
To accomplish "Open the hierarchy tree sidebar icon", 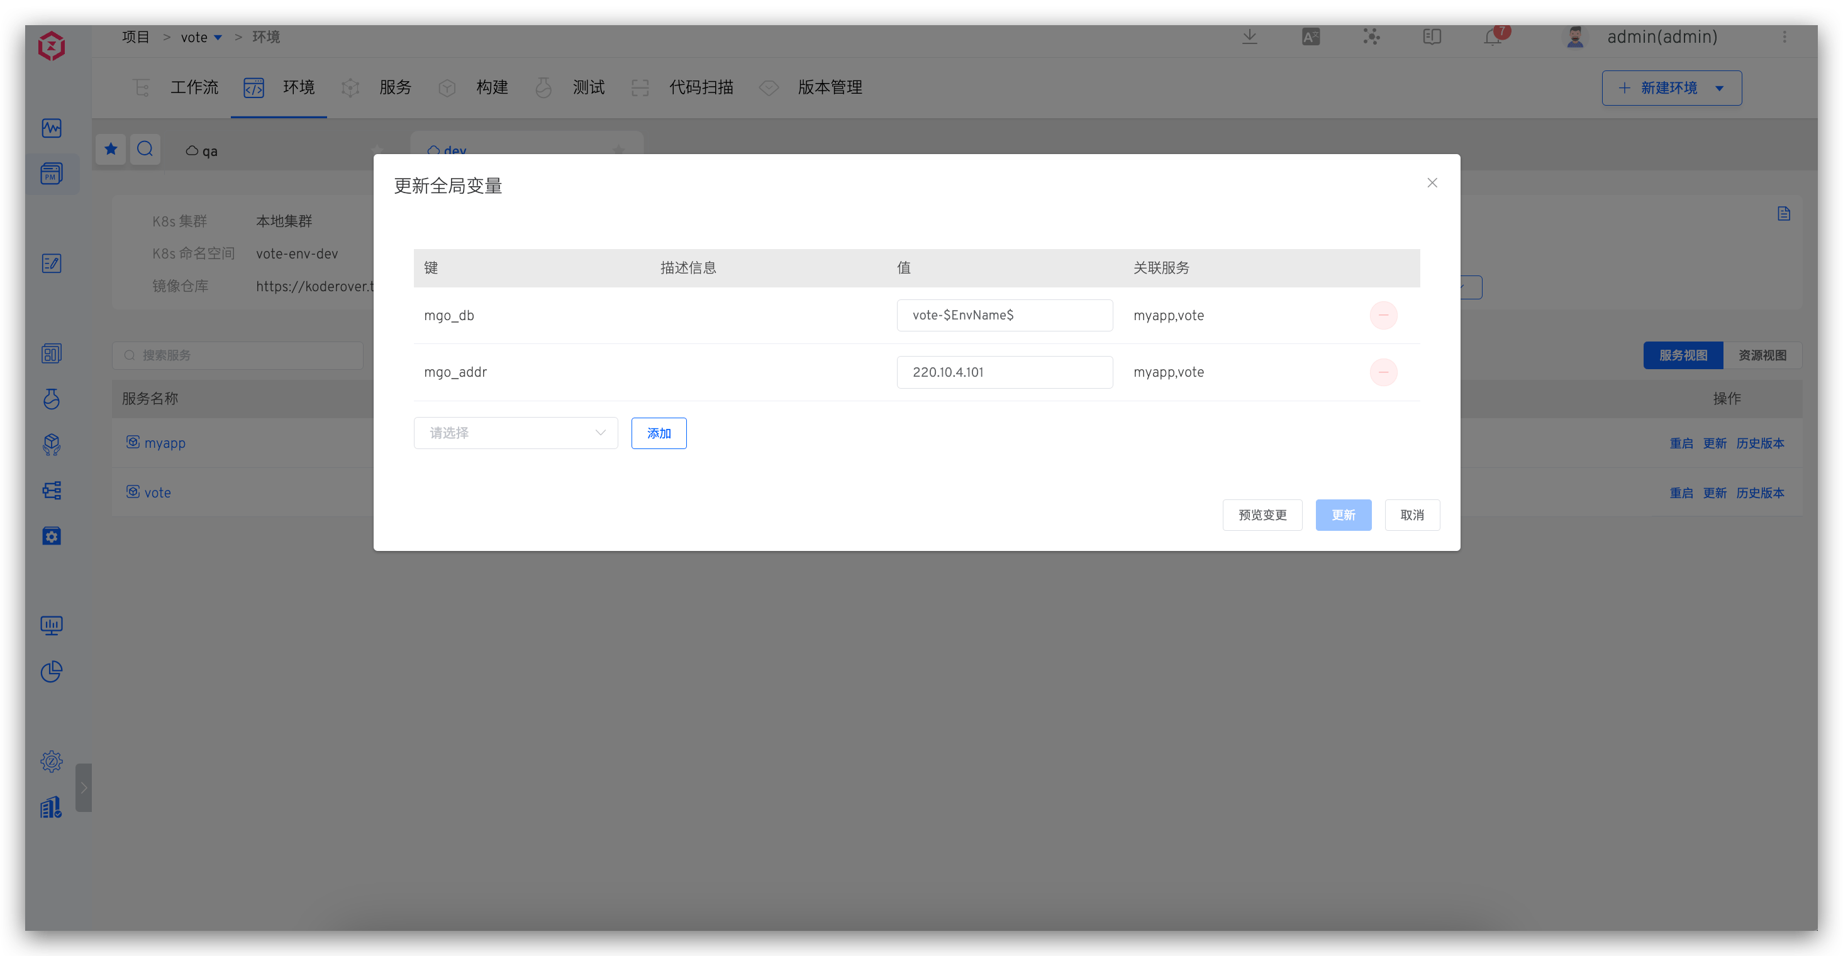I will pyautogui.click(x=52, y=490).
